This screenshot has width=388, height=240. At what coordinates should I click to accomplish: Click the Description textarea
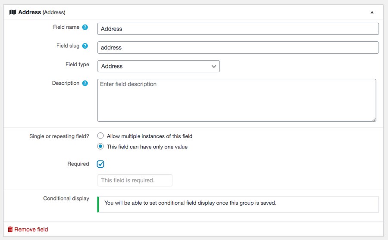pyautogui.click(x=237, y=100)
